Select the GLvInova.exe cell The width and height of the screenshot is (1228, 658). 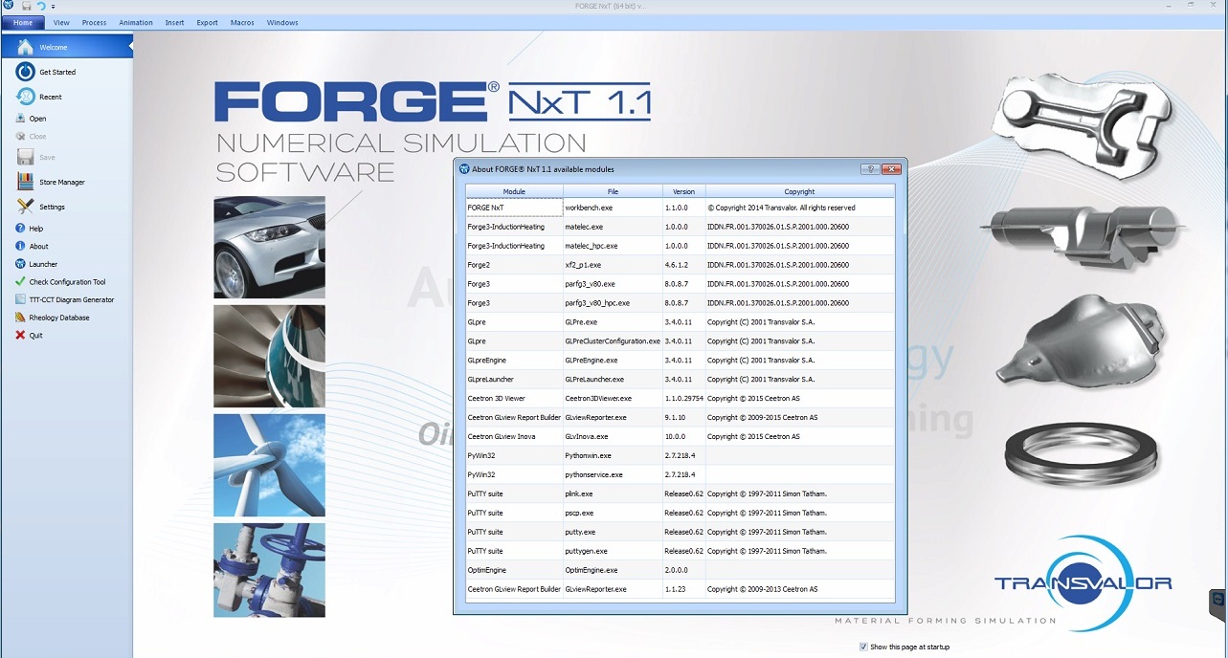(x=613, y=436)
